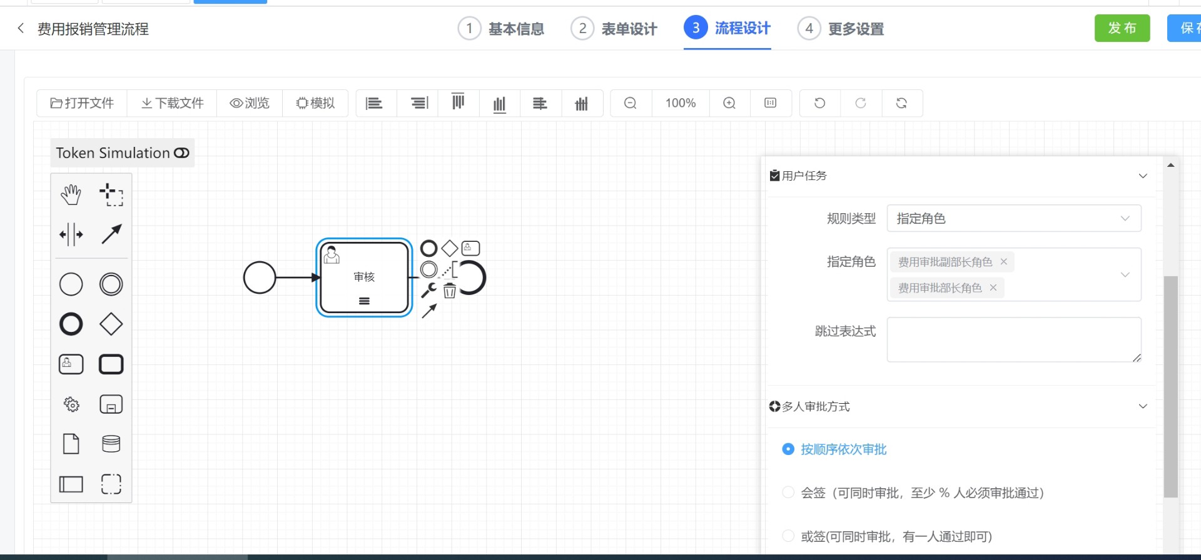
Task: Toggle the Token Simulation switch
Action: [x=181, y=153]
